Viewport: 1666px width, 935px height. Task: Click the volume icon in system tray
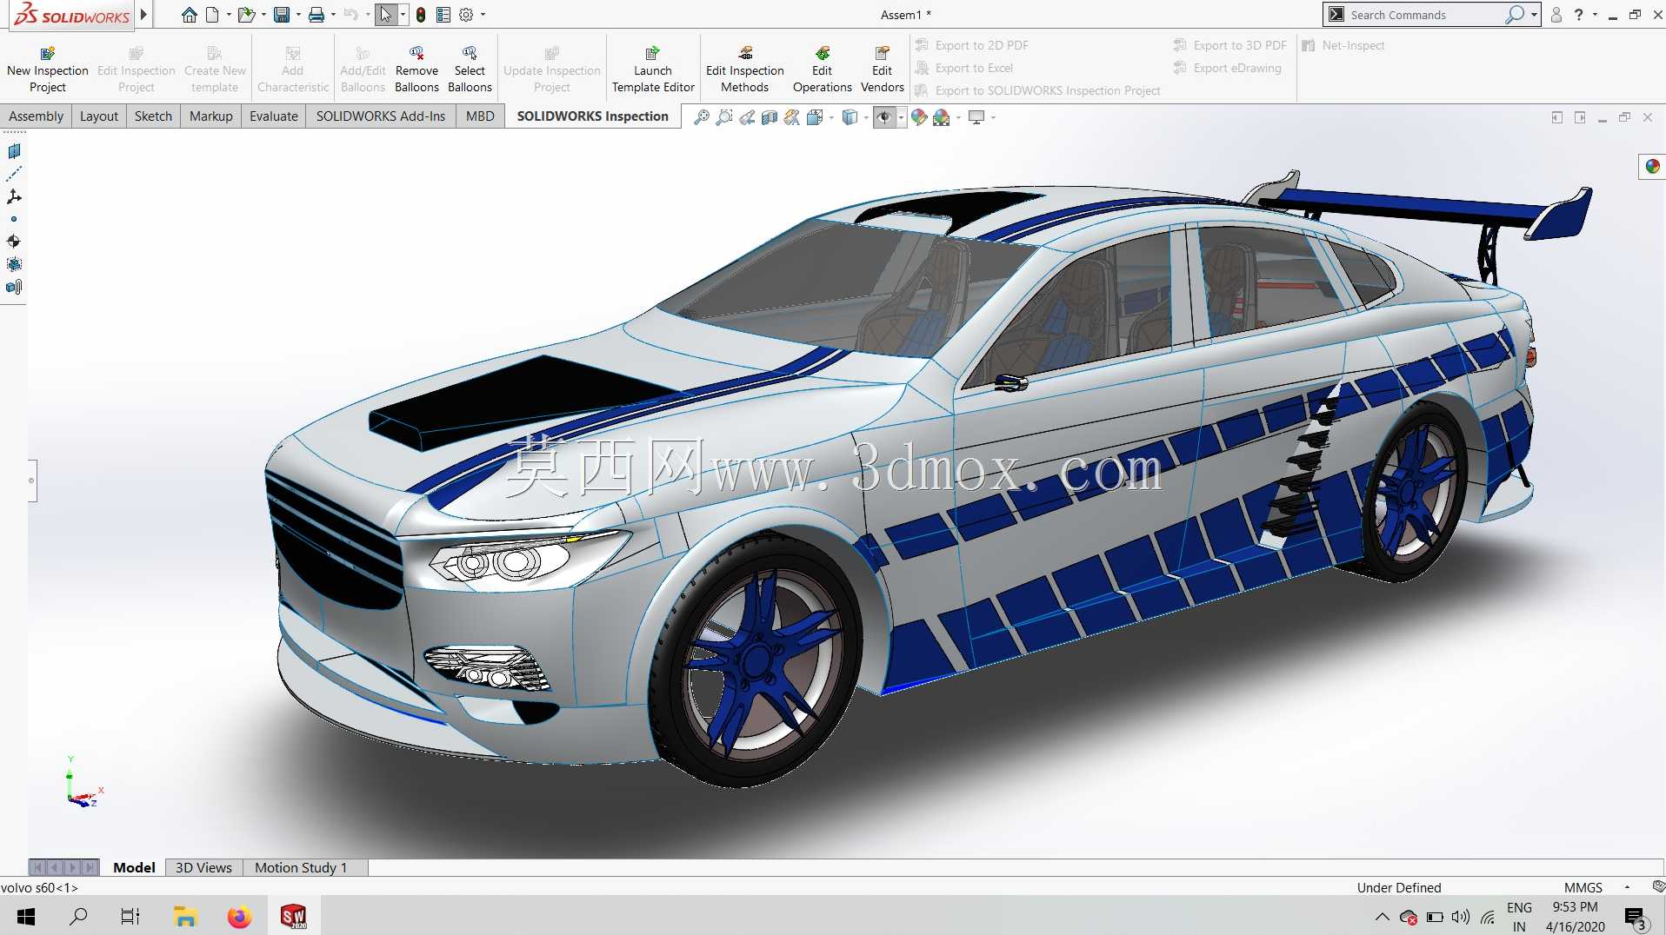1460,917
